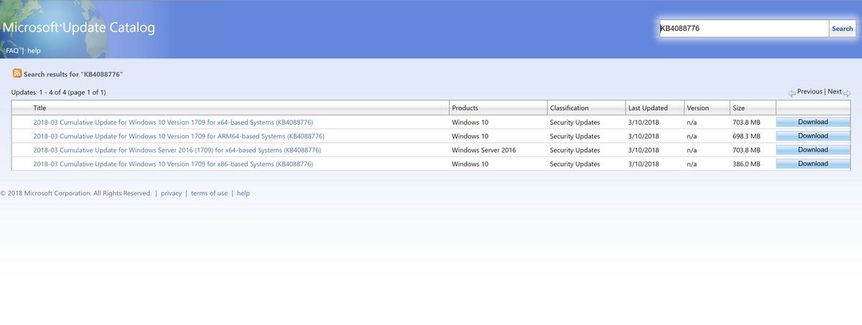Click the 698.3 MB size cell
This screenshot has width=862, height=325.
(x=747, y=136)
